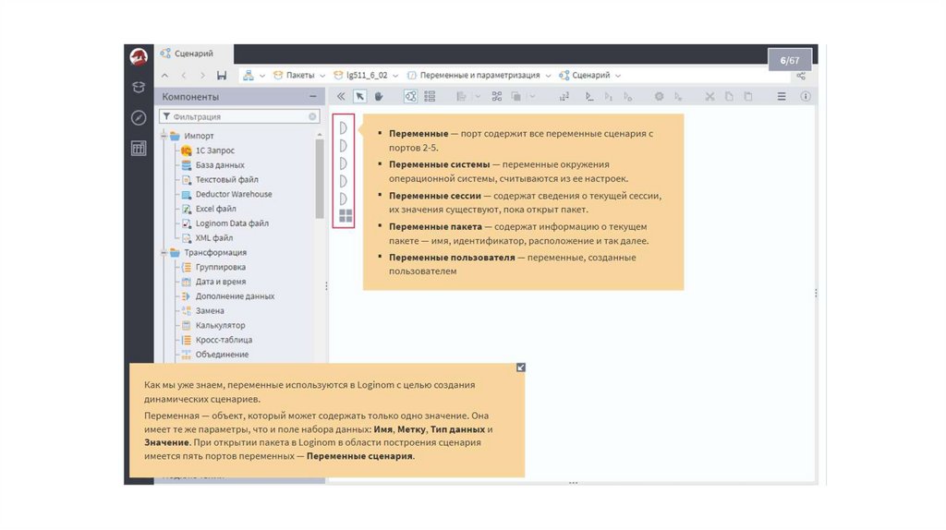Open the compass navigation sidebar icon

click(x=139, y=117)
